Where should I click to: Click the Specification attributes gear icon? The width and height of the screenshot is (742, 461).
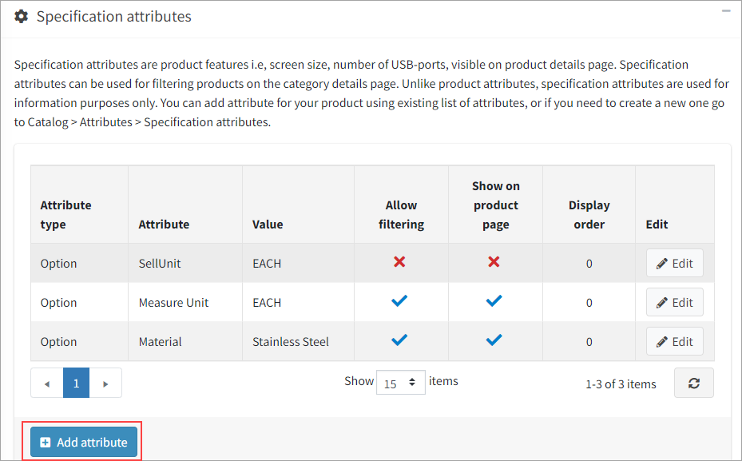(x=22, y=17)
